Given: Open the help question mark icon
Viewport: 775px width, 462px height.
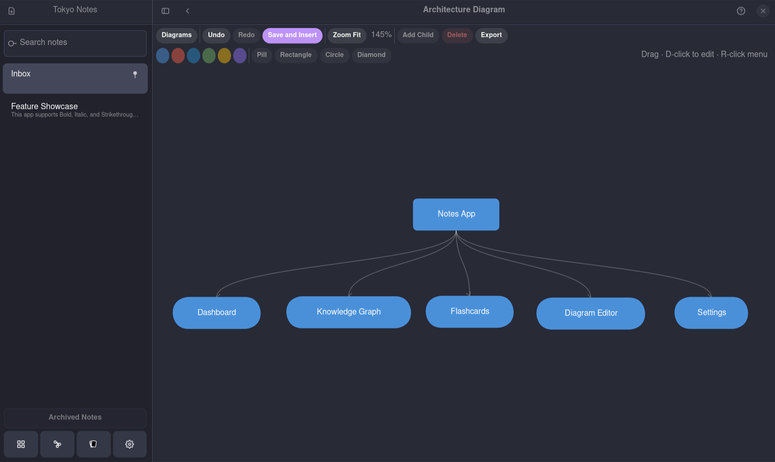Looking at the screenshot, I should [x=741, y=11].
